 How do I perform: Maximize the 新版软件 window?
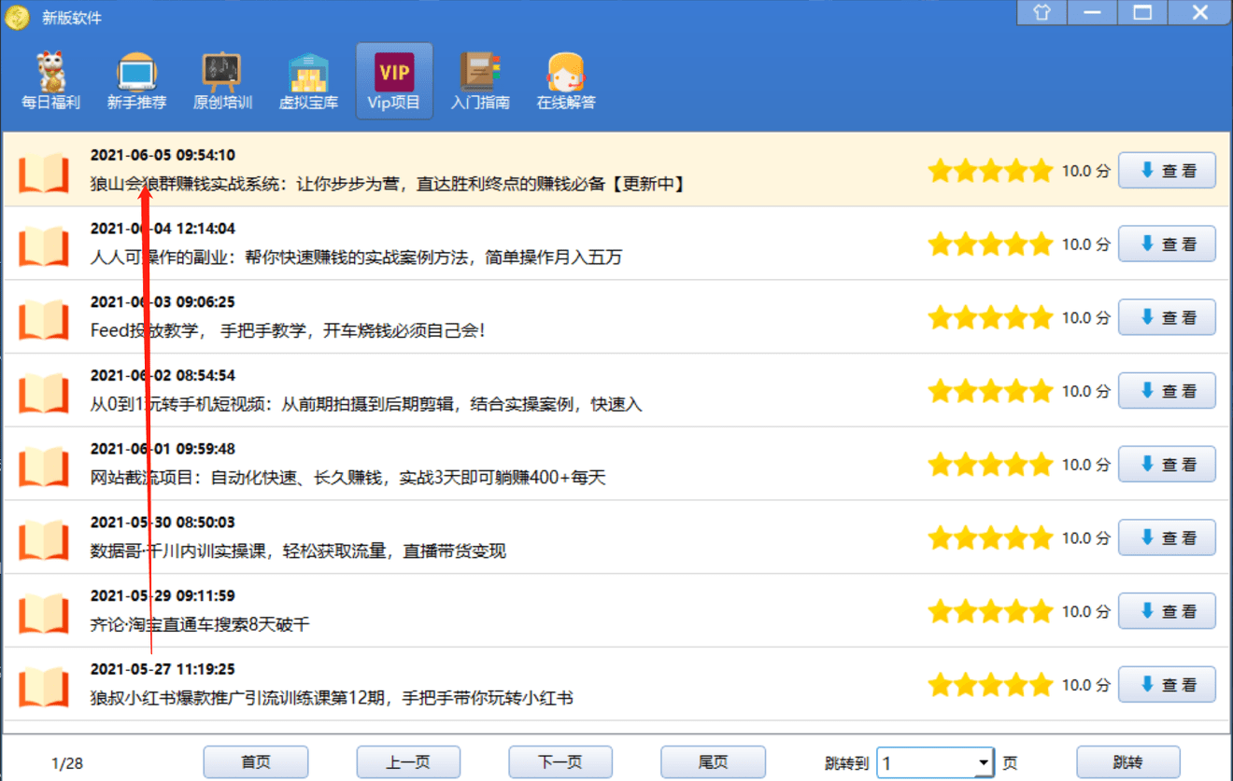tap(1141, 12)
